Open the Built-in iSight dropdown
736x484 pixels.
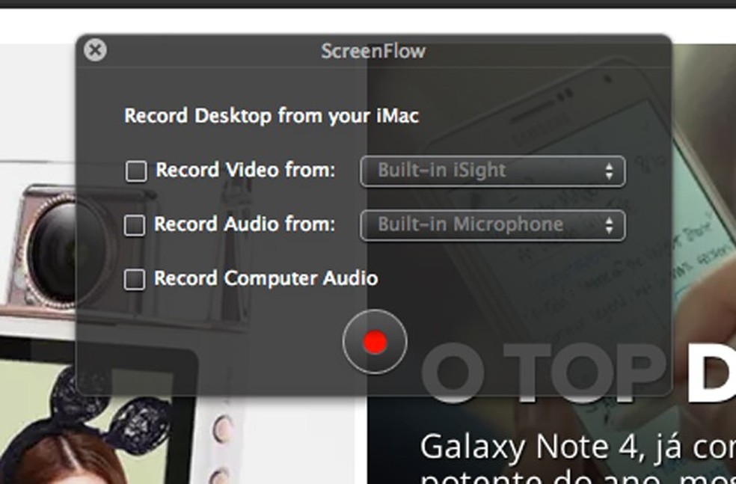[493, 171]
